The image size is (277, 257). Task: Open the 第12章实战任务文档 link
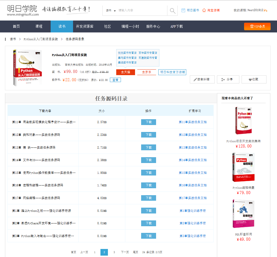point(193,135)
